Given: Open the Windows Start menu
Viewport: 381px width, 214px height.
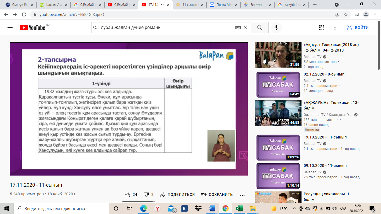Looking at the screenshot, I should click(7, 208).
